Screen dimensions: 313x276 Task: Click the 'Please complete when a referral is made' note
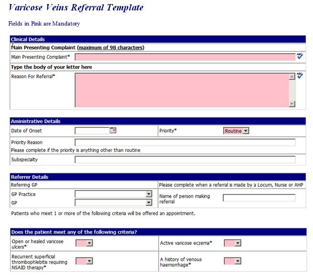coord(231,185)
